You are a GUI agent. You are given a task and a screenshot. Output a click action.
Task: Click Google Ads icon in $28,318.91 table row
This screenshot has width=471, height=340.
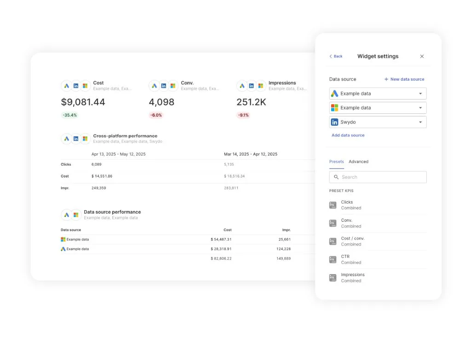point(63,249)
